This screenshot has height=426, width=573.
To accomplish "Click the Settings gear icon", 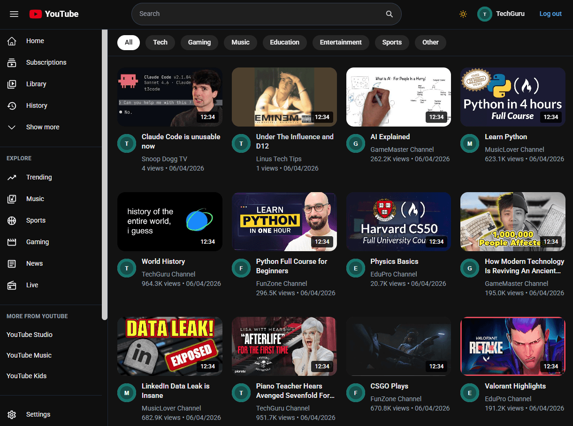I will [12, 414].
